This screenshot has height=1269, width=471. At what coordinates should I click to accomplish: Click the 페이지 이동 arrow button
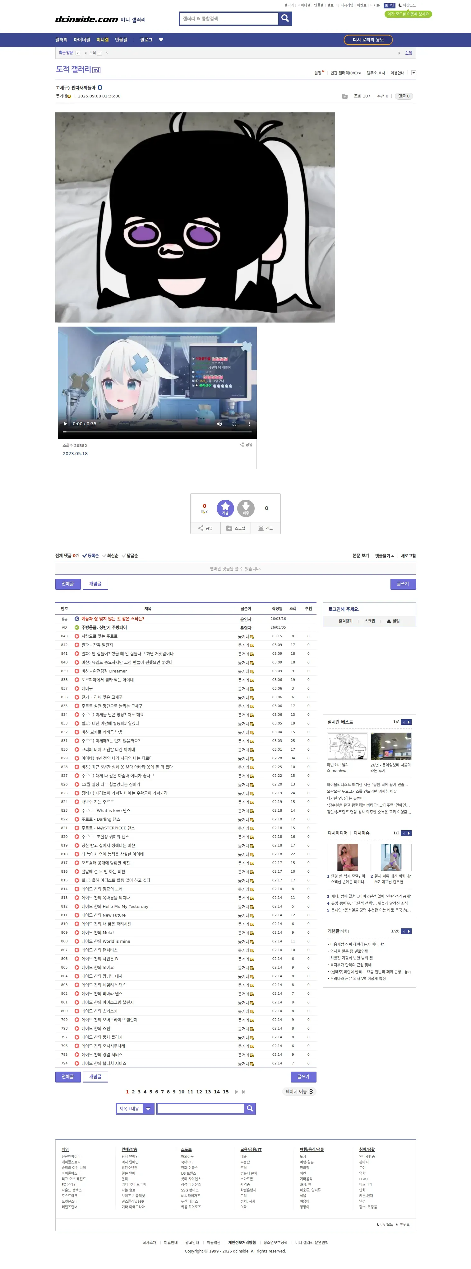(299, 1092)
